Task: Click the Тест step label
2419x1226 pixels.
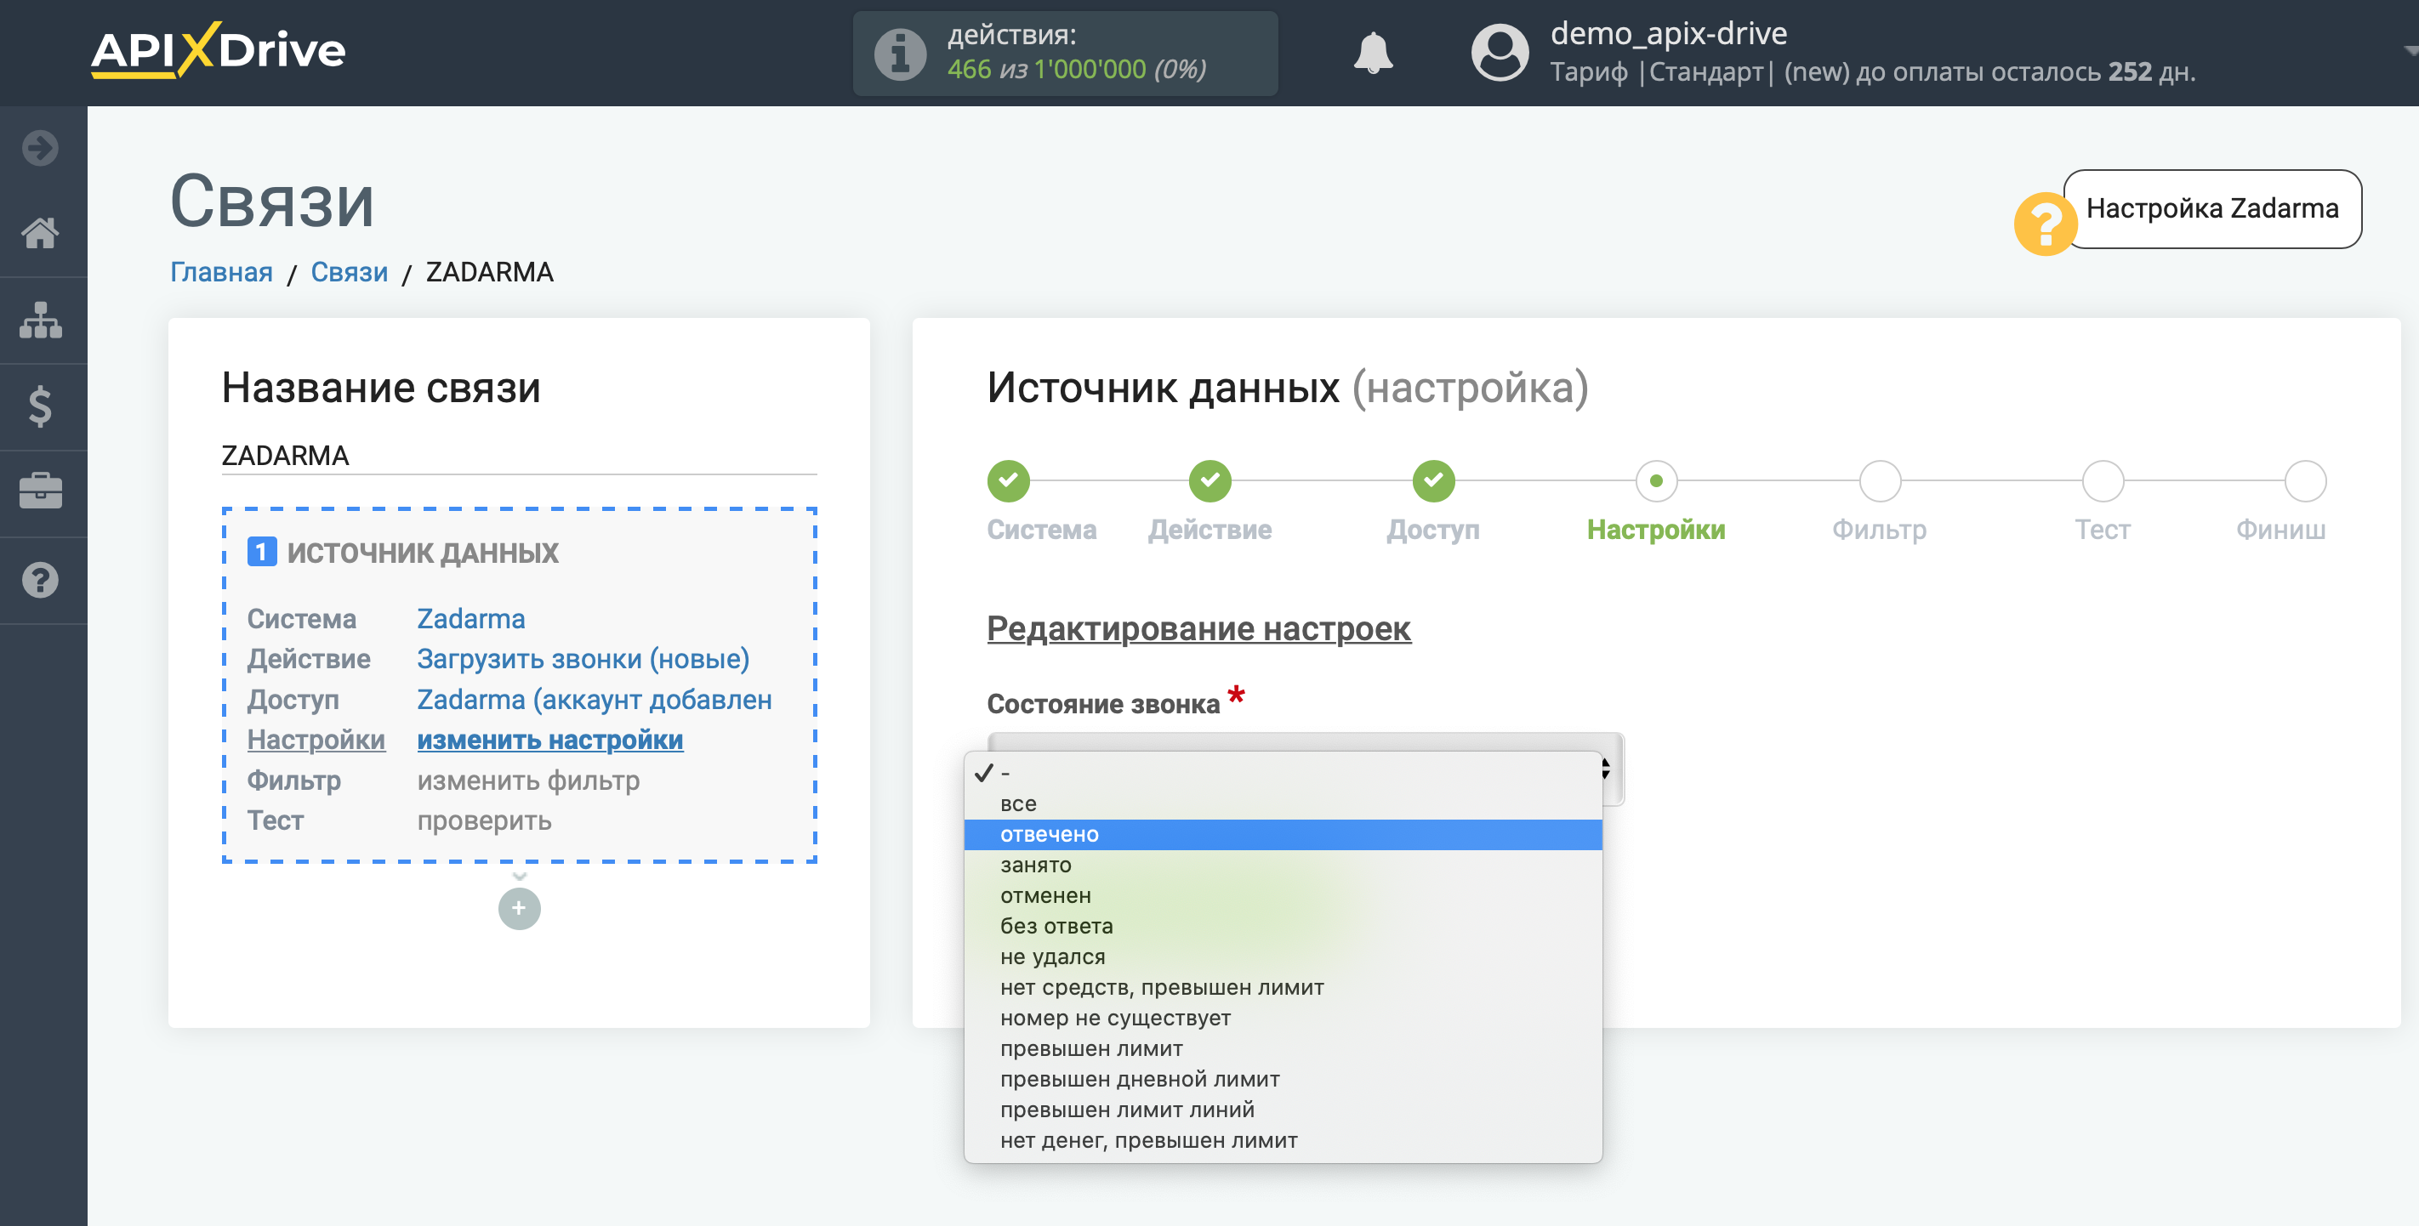Action: click(x=2103, y=530)
